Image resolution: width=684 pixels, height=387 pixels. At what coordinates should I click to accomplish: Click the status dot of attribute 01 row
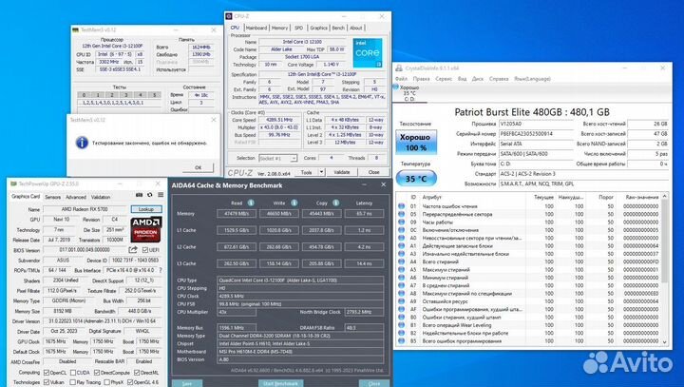(x=401, y=206)
